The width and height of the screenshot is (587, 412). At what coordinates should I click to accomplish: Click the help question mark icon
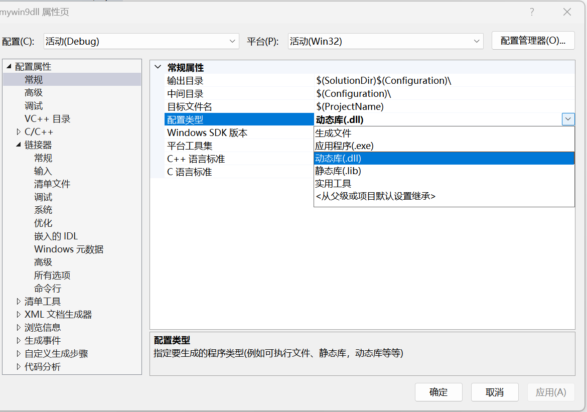click(532, 12)
